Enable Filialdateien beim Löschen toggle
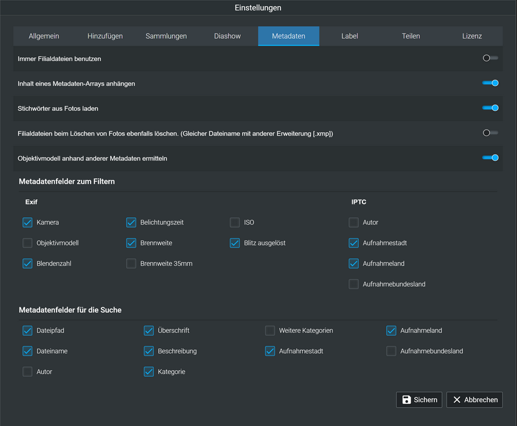517x426 pixels. click(x=490, y=133)
